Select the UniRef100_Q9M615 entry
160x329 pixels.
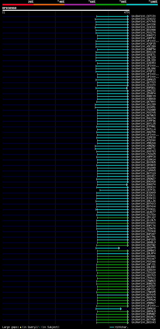pyautogui.click(x=143, y=80)
